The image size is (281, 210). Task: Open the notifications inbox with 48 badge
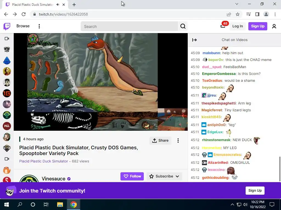pos(223,26)
